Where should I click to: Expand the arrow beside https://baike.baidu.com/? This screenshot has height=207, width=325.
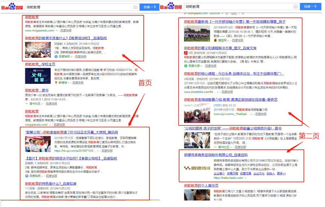click(x=246, y=178)
